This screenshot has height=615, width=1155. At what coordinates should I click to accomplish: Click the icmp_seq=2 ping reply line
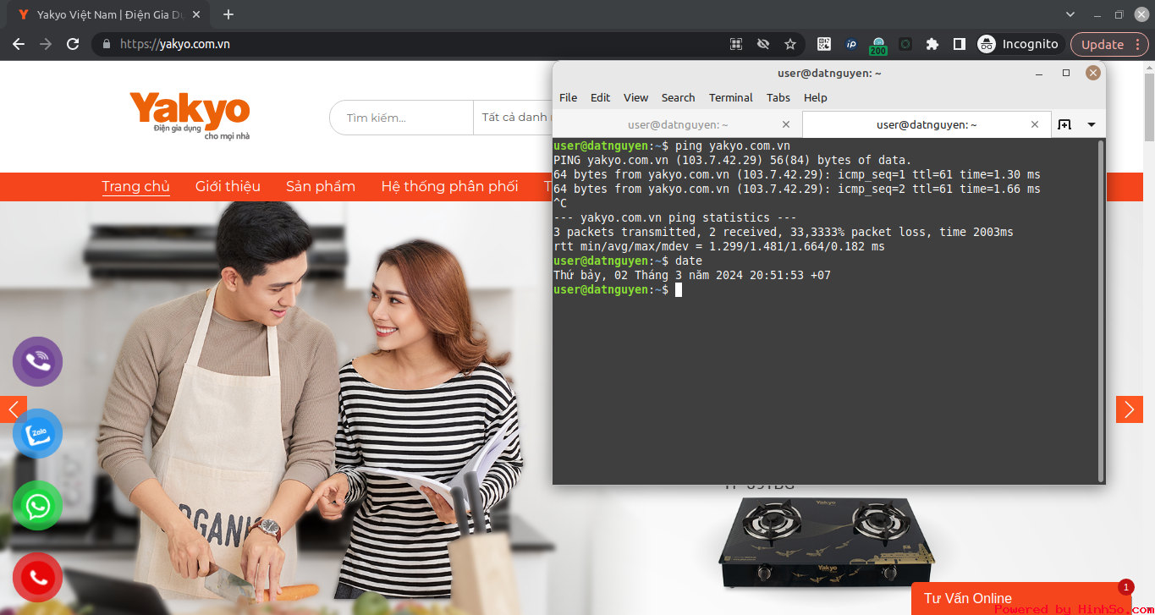pos(797,189)
